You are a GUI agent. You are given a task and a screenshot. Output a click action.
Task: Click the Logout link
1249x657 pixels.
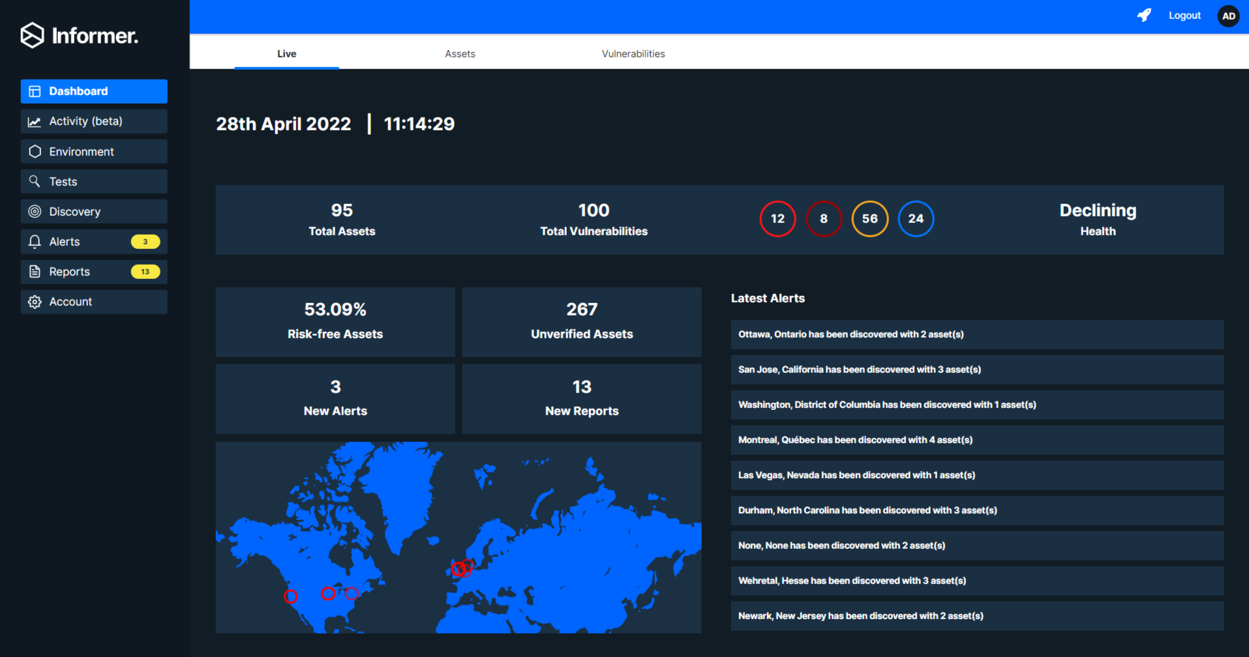click(x=1184, y=16)
